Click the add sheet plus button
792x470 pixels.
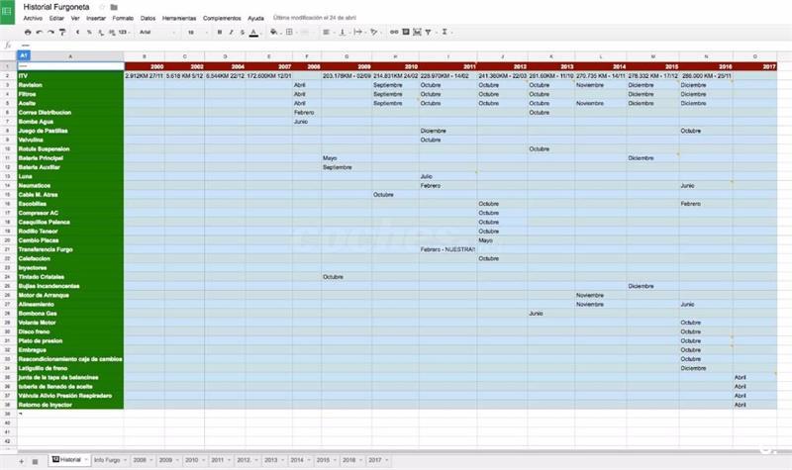(21, 461)
